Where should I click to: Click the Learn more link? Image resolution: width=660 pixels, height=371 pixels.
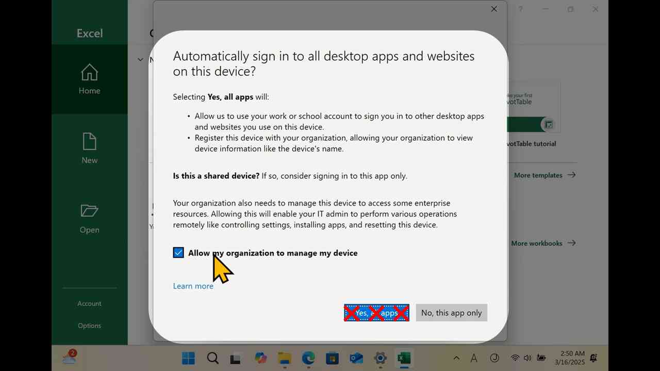point(193,286)
